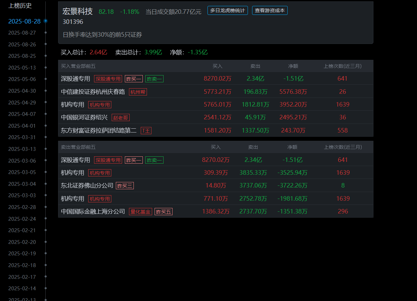Open 中国银河证券绍兴 brokerage

(x=84, y=118)
